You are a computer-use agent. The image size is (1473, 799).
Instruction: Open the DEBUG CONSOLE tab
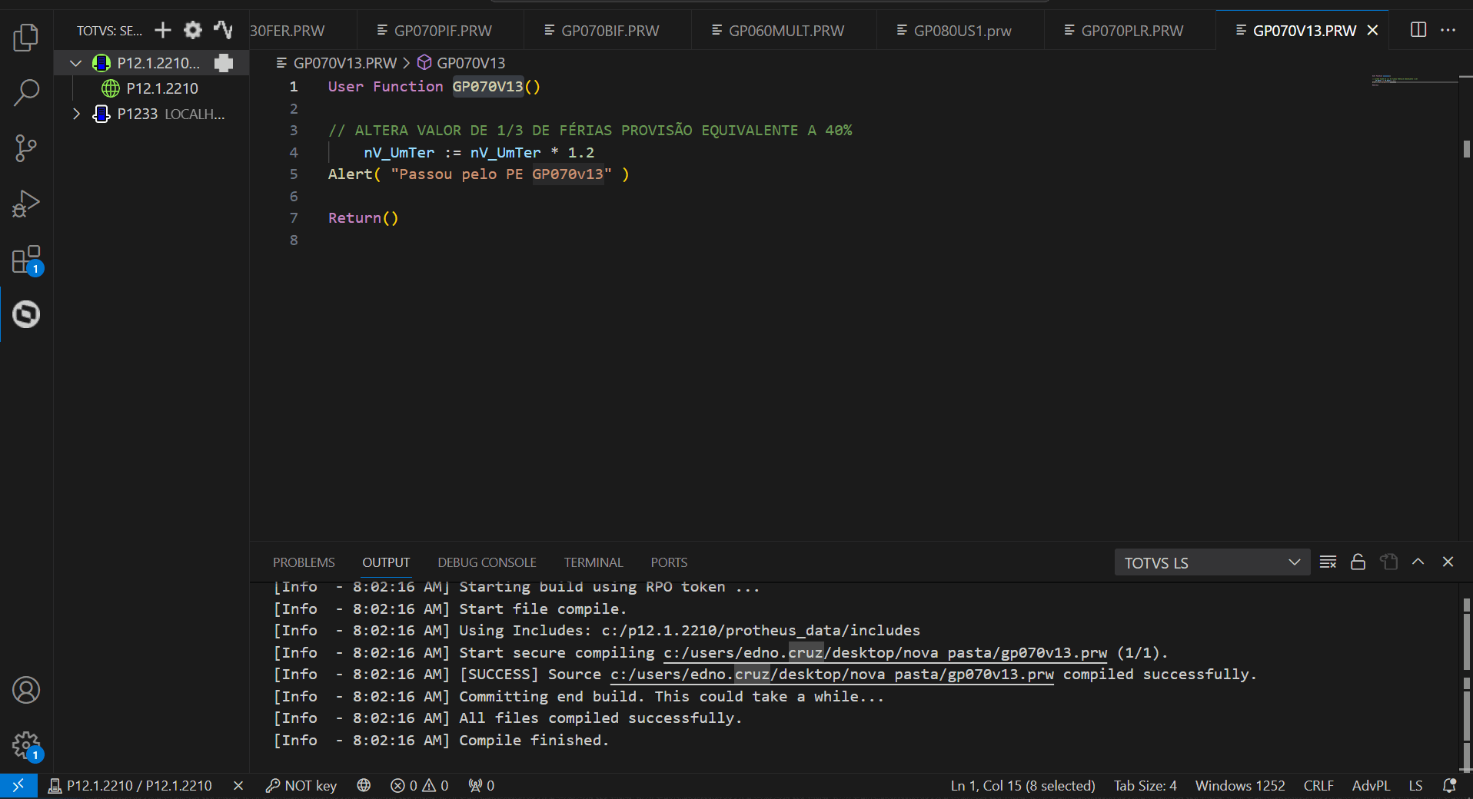pyautogui.click(x=487, y=562)
